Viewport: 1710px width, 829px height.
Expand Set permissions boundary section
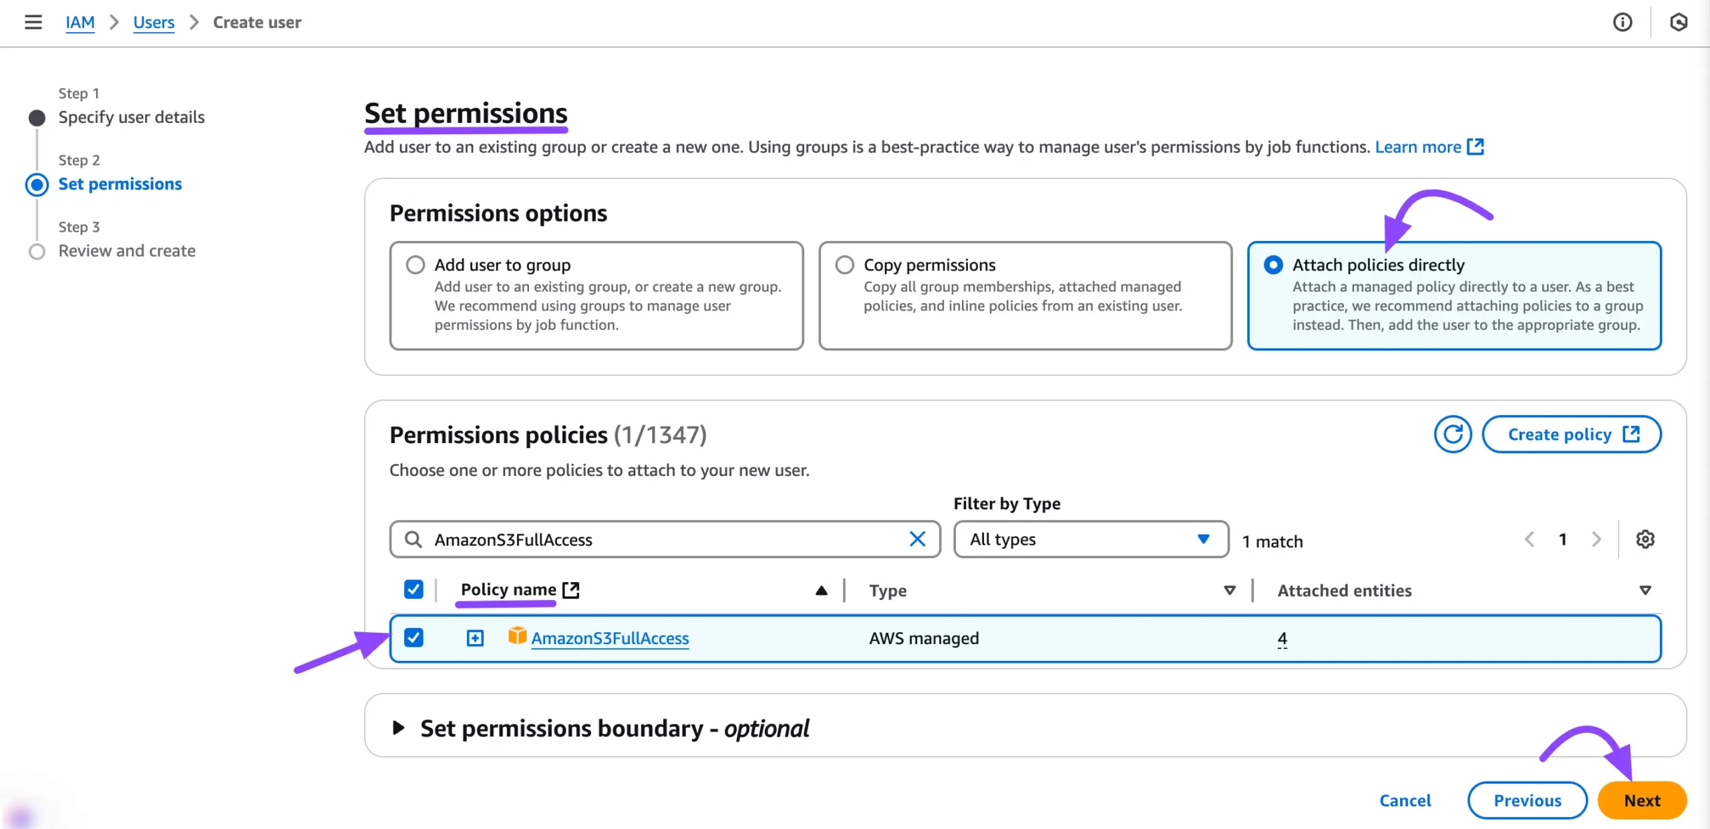tap(398, 728)
